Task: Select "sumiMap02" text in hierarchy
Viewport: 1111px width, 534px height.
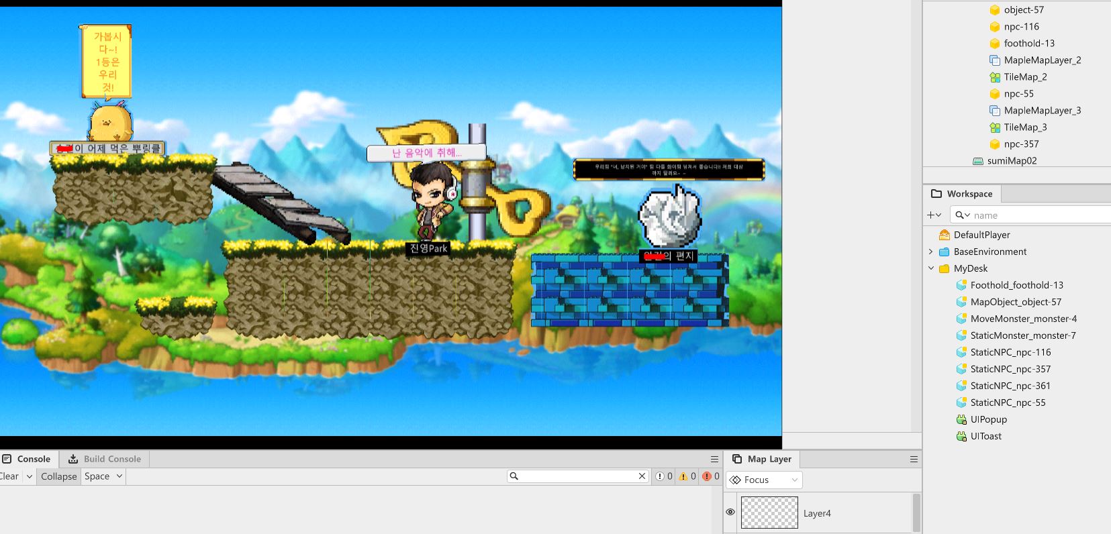Action: (x=1012, y=161)
